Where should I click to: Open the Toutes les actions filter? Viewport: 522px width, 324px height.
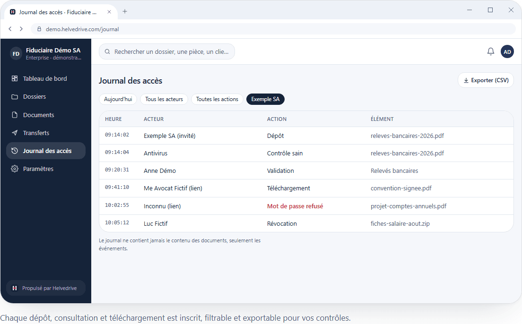217,99
